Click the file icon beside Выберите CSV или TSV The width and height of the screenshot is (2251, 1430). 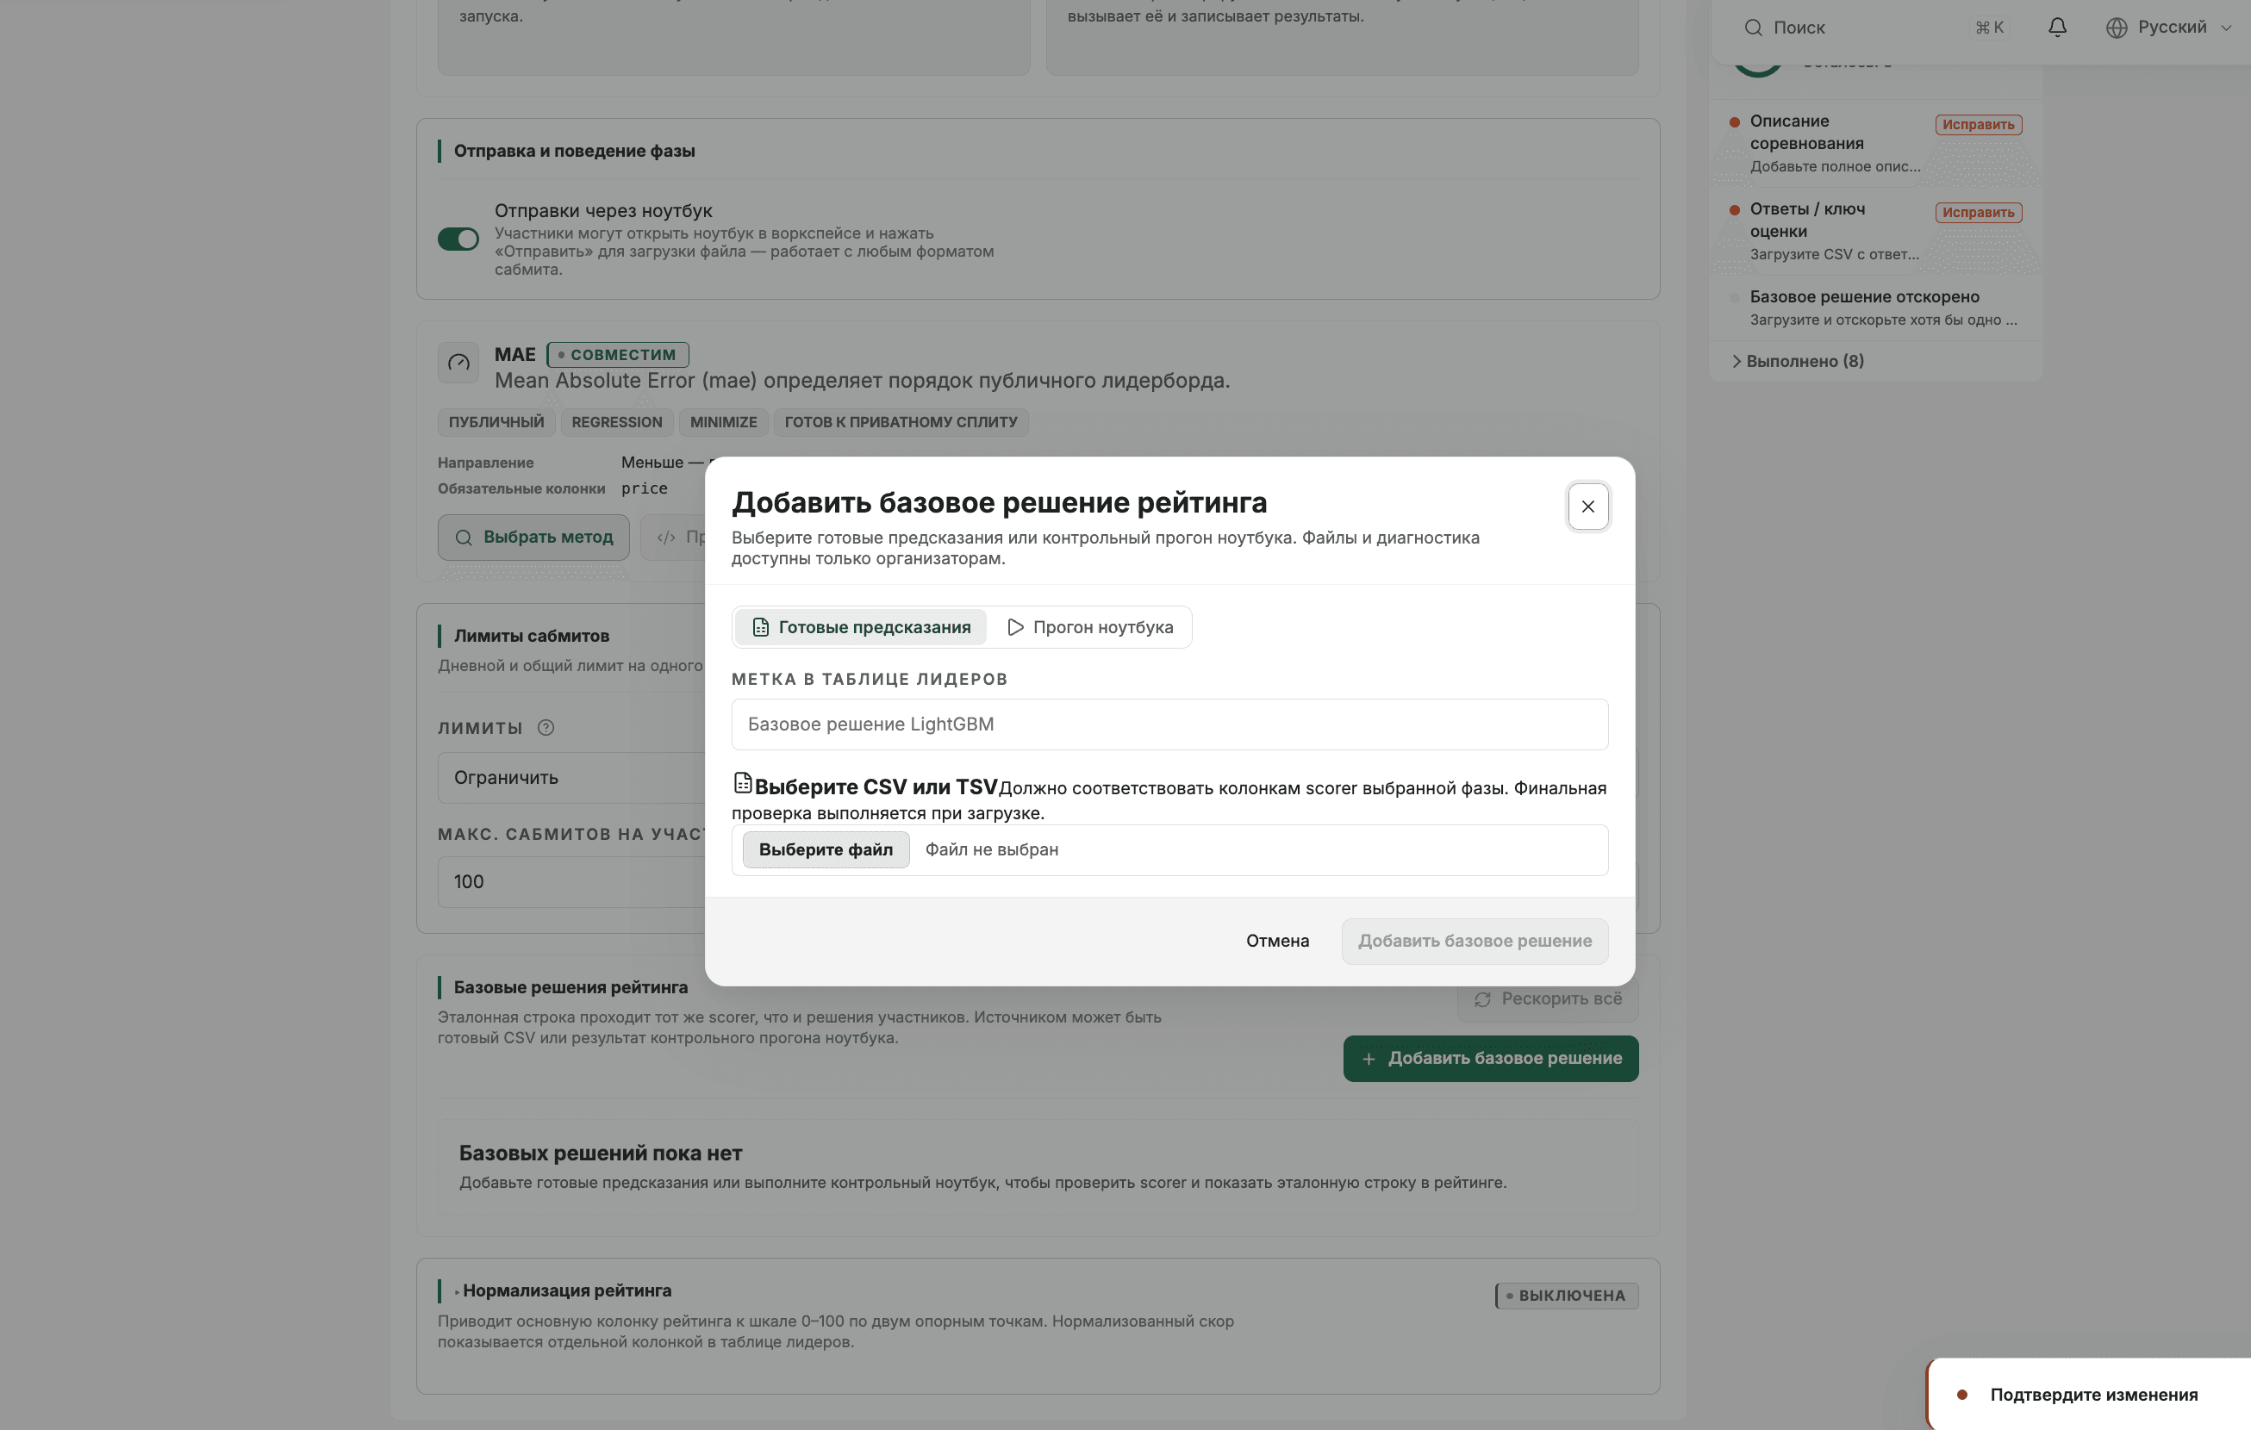(x=742, y=782)
